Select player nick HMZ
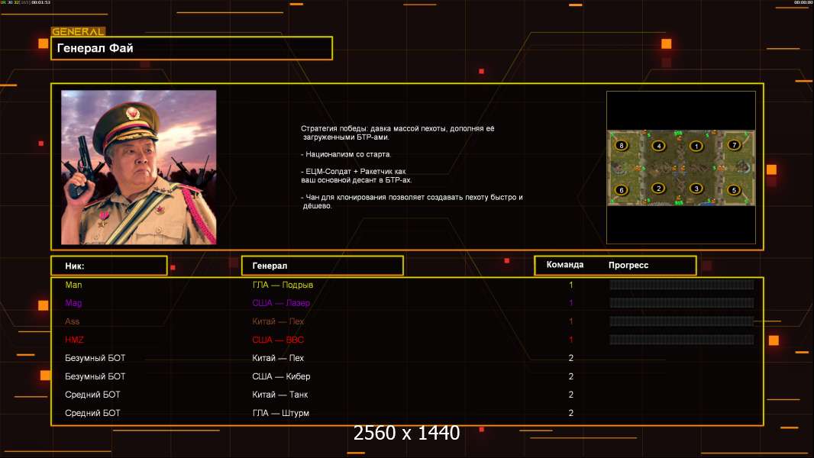This screenshot has width=814, height=458. [x=74, y=340]
